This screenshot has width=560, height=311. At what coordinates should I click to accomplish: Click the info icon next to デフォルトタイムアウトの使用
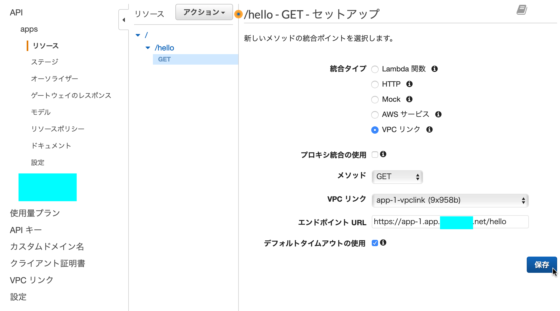383,243
